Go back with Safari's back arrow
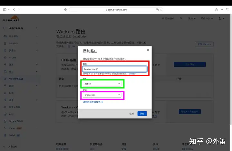 [14, 10]
